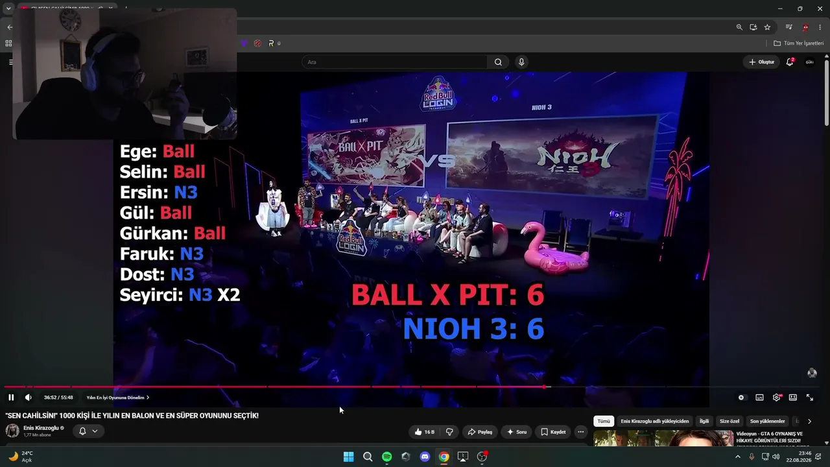Open the Chrome apps grid shortcut
830x467 pixels.
coord(8,43)
